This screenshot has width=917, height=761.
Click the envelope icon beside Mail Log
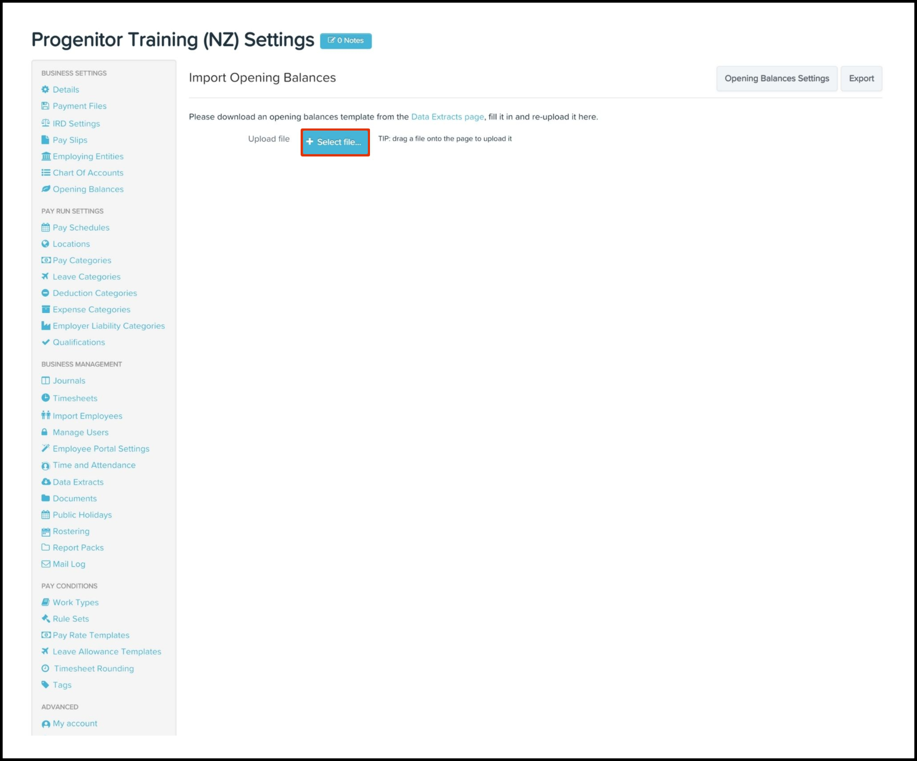coord(45,564)
